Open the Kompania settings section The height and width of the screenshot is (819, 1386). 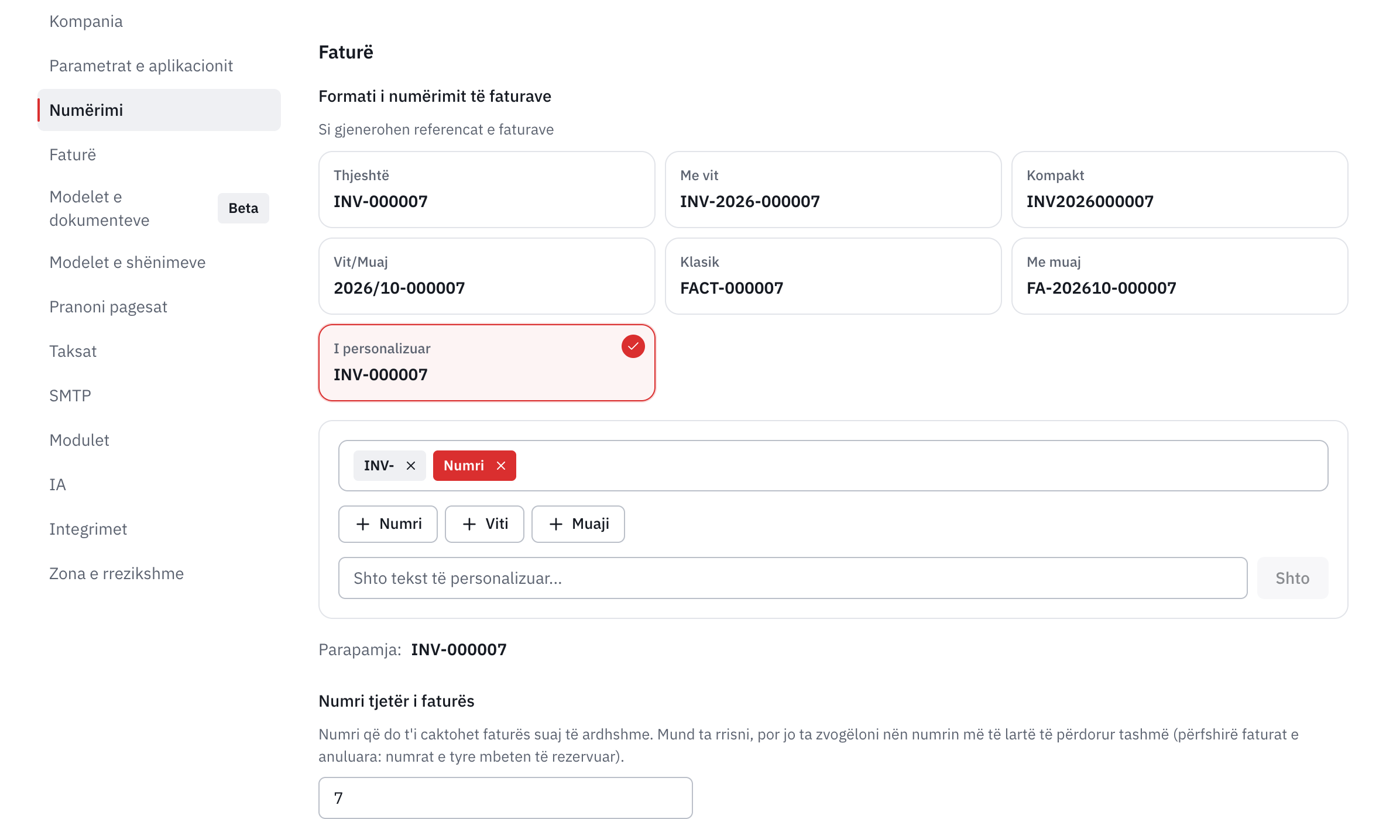[x=159, y=21]
